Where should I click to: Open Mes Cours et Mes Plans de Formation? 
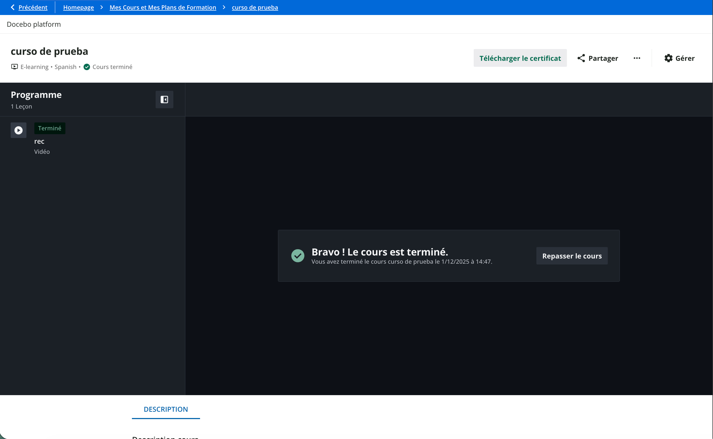coord(162,7)
